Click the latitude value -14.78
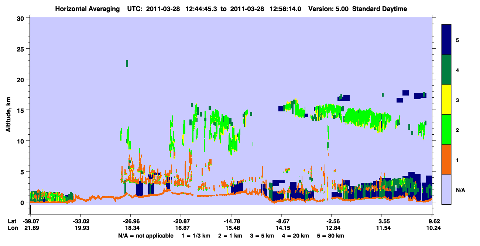The height and width of the screenshot is (246, 480). pyautogui.click(x=231, y=222)
